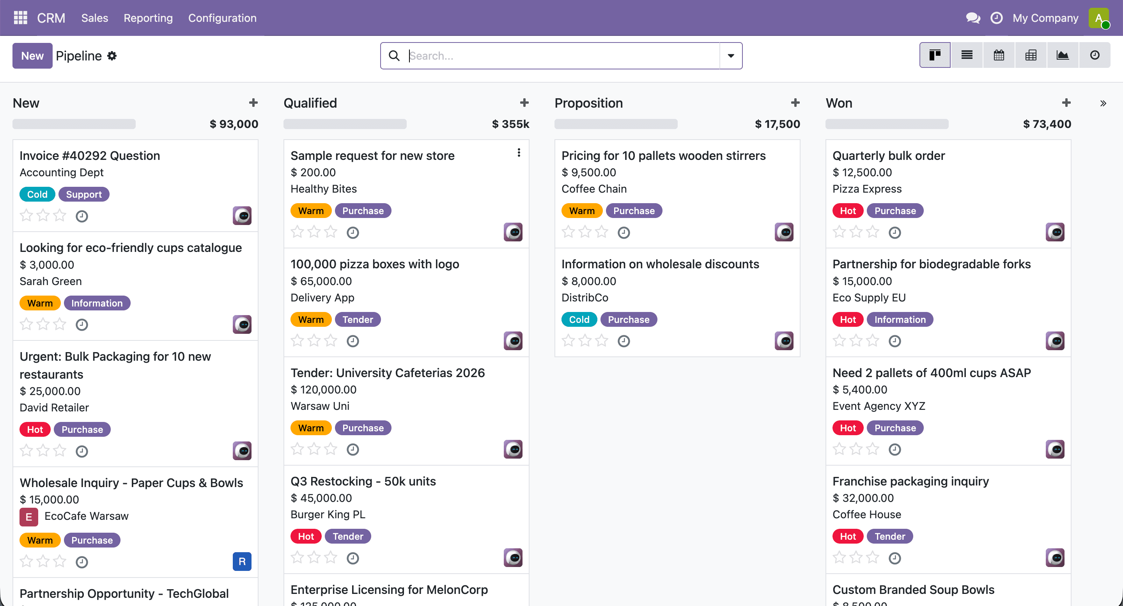Open the Pipeline settings gear

[x=112, y=56]
